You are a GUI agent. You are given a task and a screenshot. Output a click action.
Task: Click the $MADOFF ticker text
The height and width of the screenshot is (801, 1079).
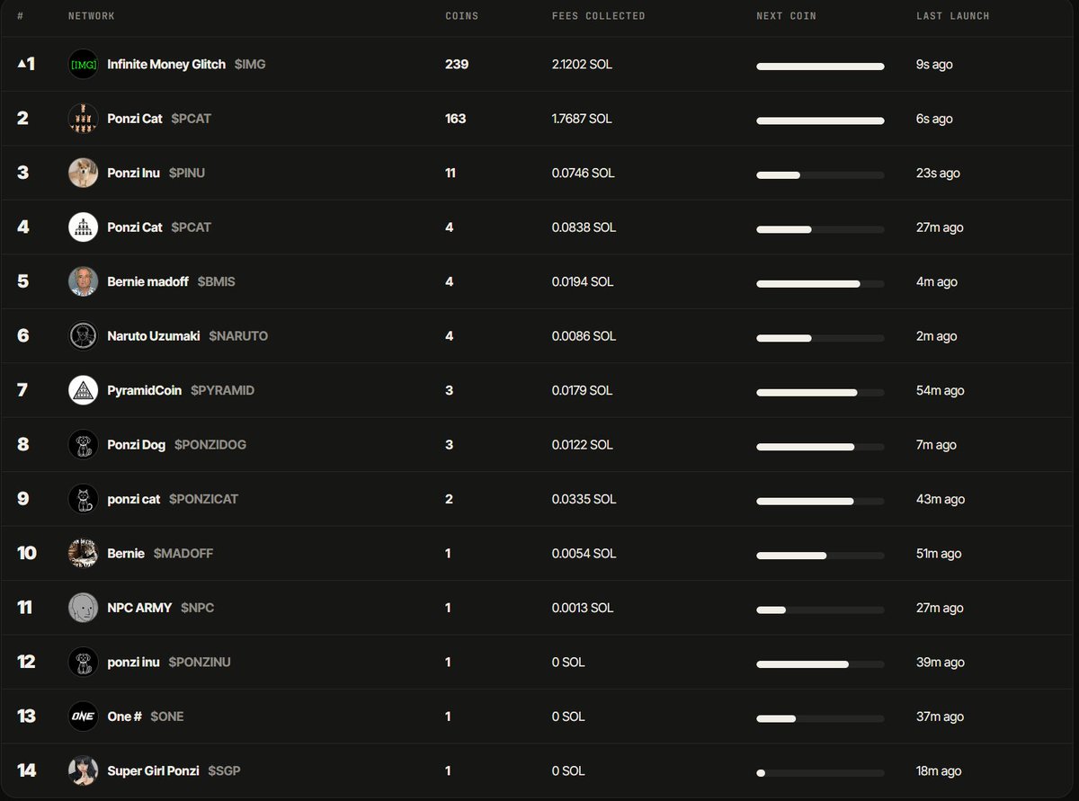(183, 554)
